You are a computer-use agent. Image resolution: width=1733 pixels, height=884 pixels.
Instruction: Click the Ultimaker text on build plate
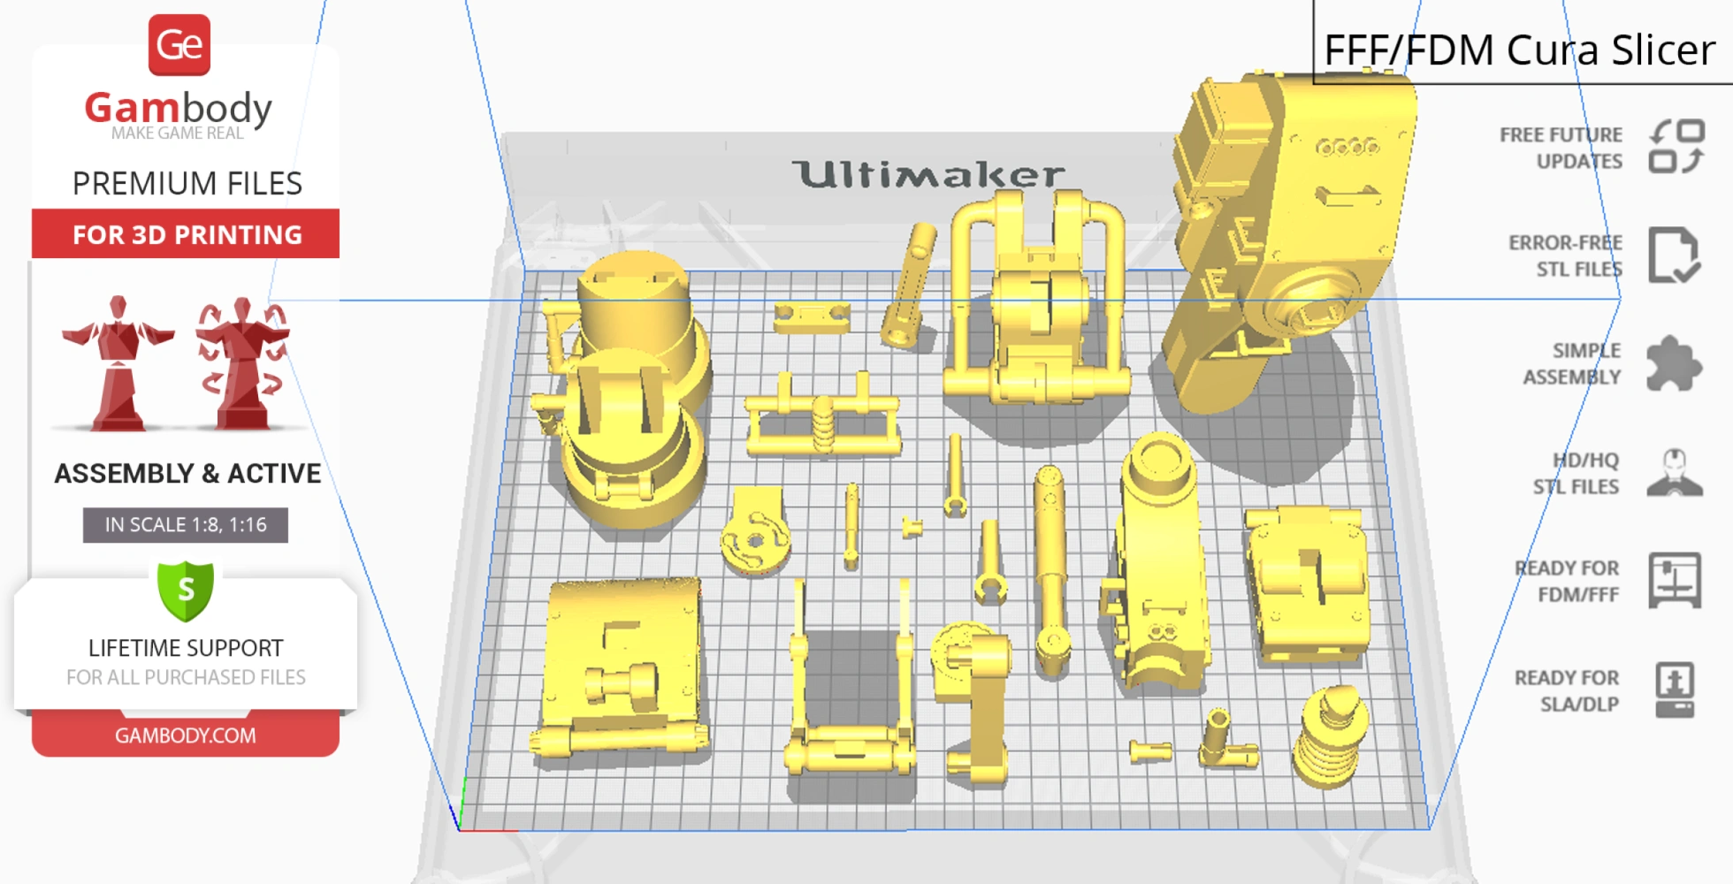(x=928, y=174)
